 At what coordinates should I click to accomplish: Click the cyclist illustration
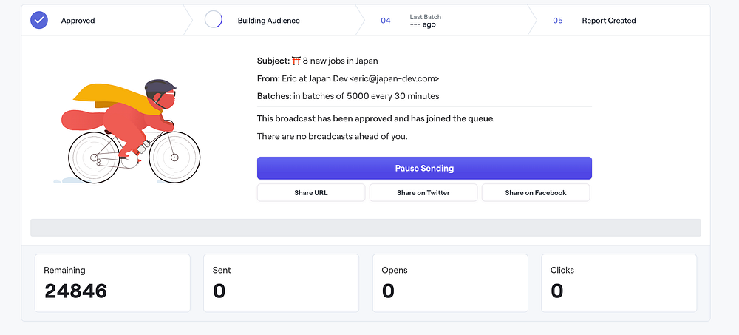click(x=129, y=129)
